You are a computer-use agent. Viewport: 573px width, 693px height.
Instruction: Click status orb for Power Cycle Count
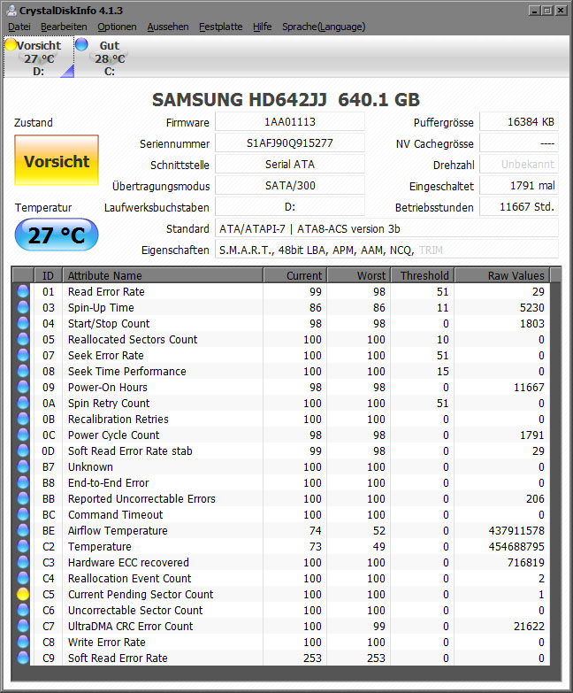click(22, 435)
